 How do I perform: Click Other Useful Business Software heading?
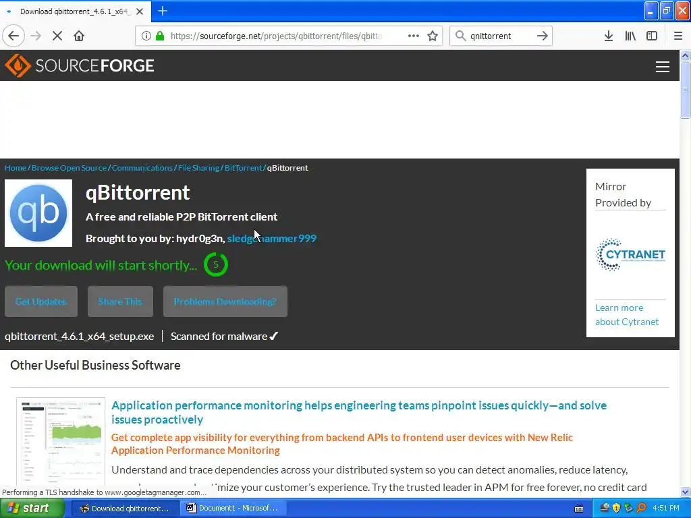coord(95,365)
